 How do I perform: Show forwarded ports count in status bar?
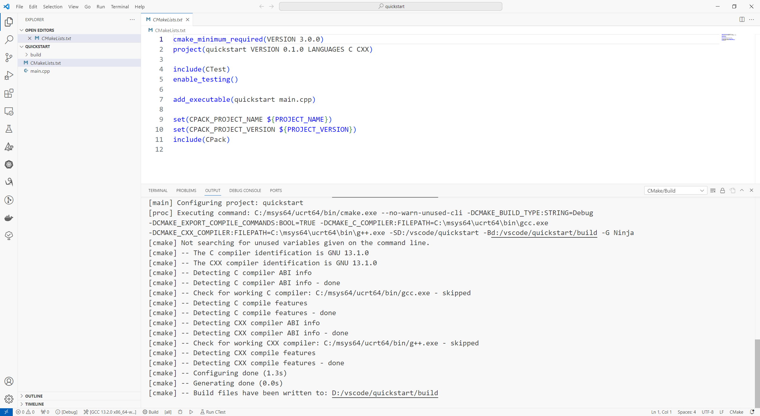[x=45, y=412]
